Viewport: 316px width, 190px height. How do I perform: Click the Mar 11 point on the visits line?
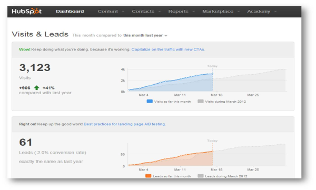(181, 79)
